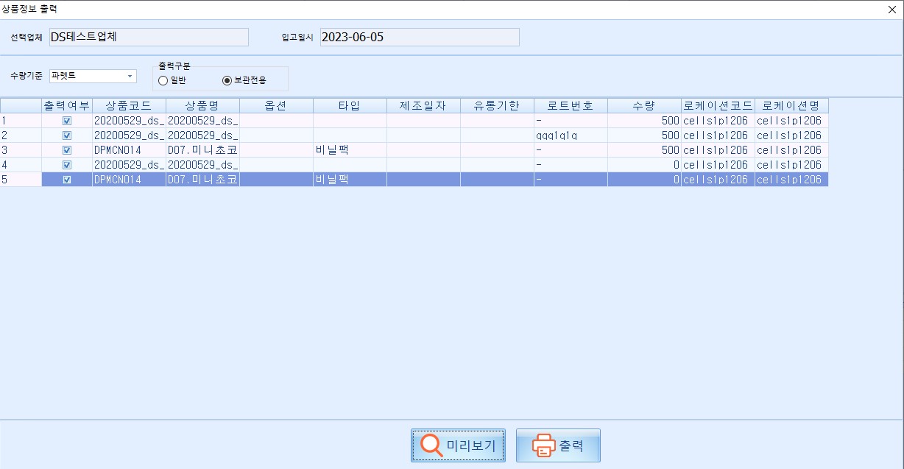Viewport: 904px width, 469px height.
Task: Toggle the 출력여부 checkbox in row 3
Action: 67,150
